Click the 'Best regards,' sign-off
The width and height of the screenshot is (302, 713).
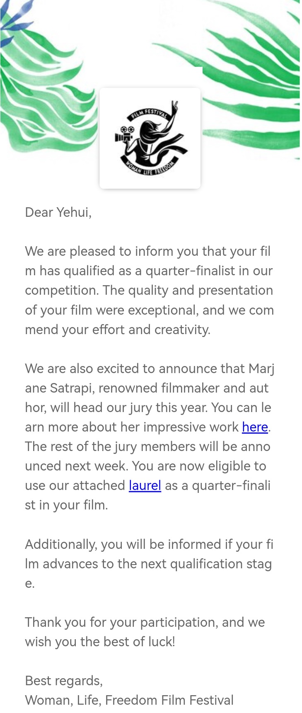point(64,681)
